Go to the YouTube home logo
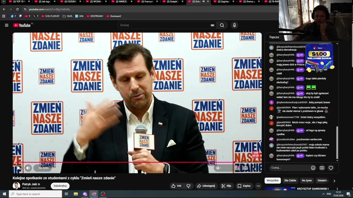 22,25
